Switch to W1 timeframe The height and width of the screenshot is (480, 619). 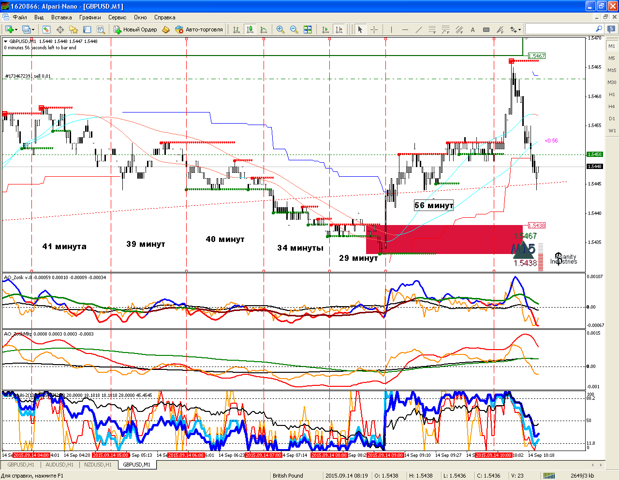pos(612,131)
